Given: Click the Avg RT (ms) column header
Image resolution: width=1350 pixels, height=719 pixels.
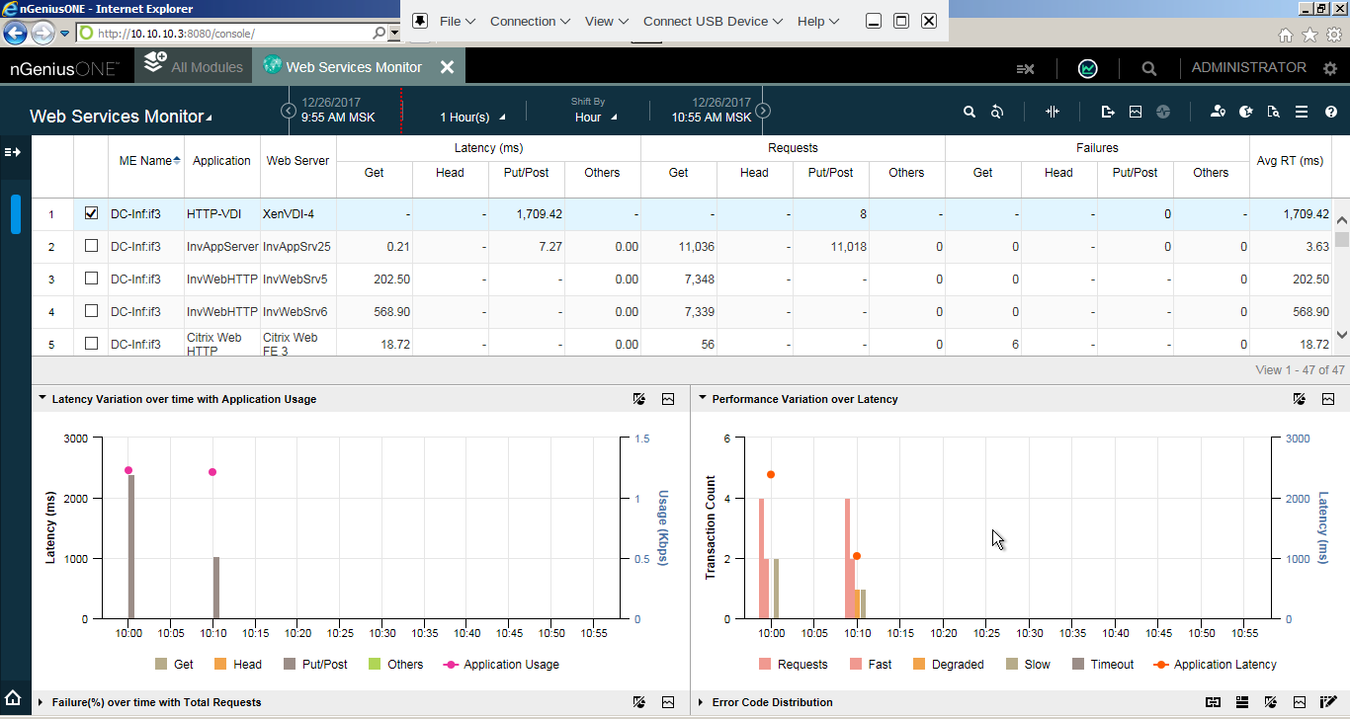Looking at the screenshot, I should point(1290,160).
